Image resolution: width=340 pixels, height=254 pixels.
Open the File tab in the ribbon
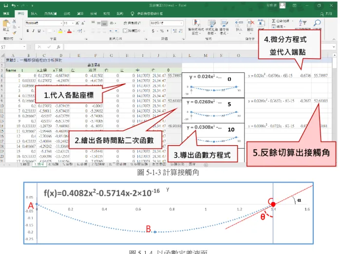pos(6,14)
